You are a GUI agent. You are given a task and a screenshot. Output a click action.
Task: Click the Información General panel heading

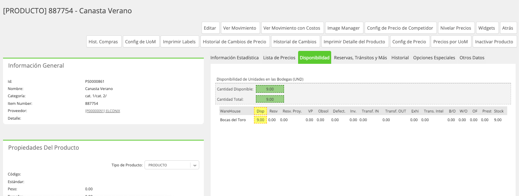36,65
